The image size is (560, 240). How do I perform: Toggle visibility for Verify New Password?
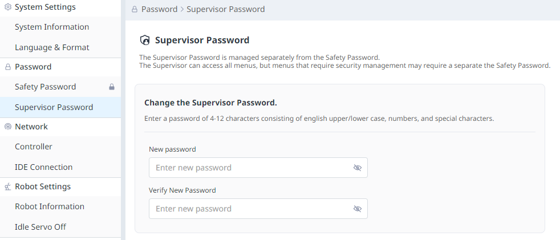point(358,209)
